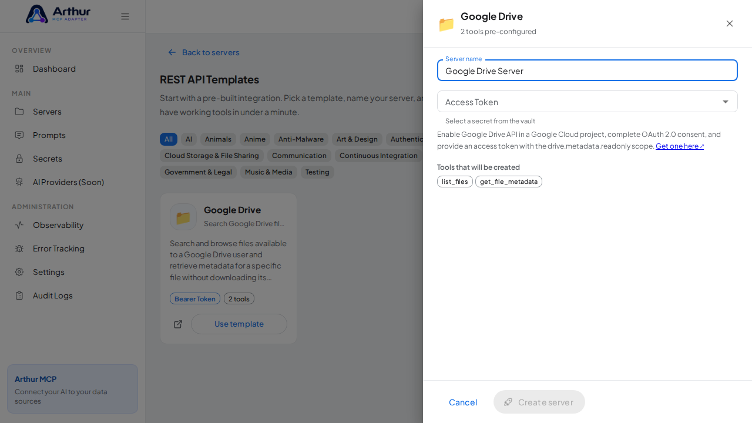Click the Bearer Token badge
The image size is (752, 423).
(195, 298)
